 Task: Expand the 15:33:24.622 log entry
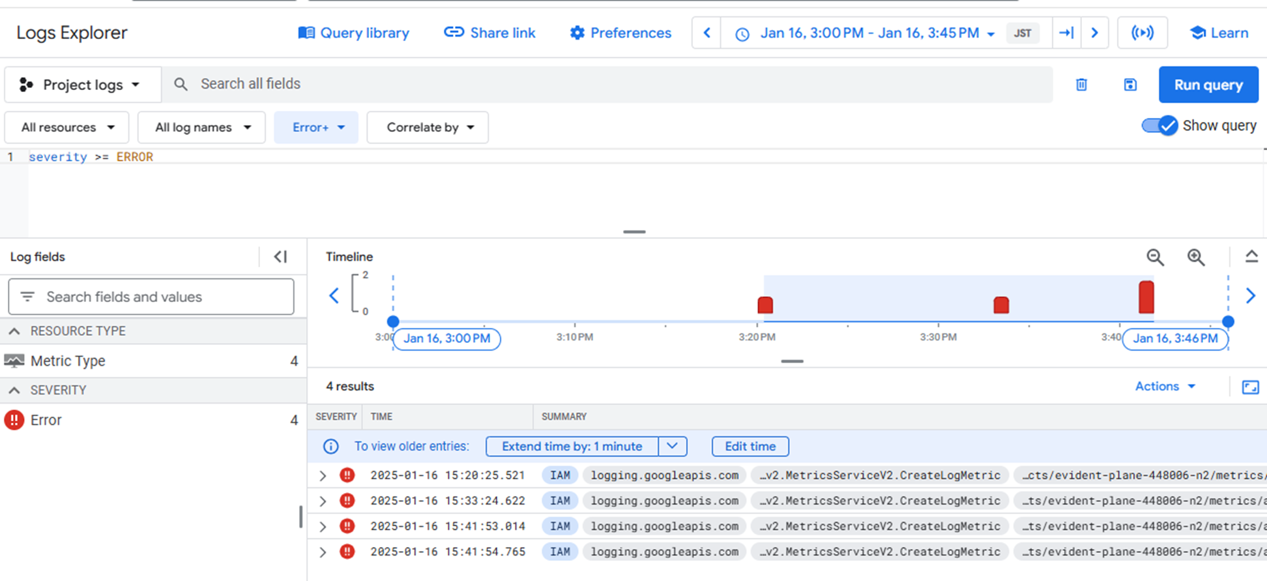[323, 501]
